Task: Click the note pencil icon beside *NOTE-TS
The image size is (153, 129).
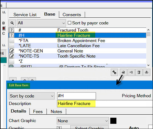Action: click(12, 56)
